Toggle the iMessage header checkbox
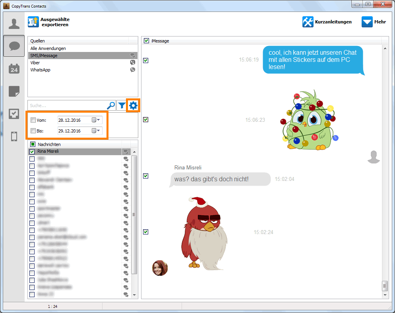The image size is (395, 313). coord(146,41)
